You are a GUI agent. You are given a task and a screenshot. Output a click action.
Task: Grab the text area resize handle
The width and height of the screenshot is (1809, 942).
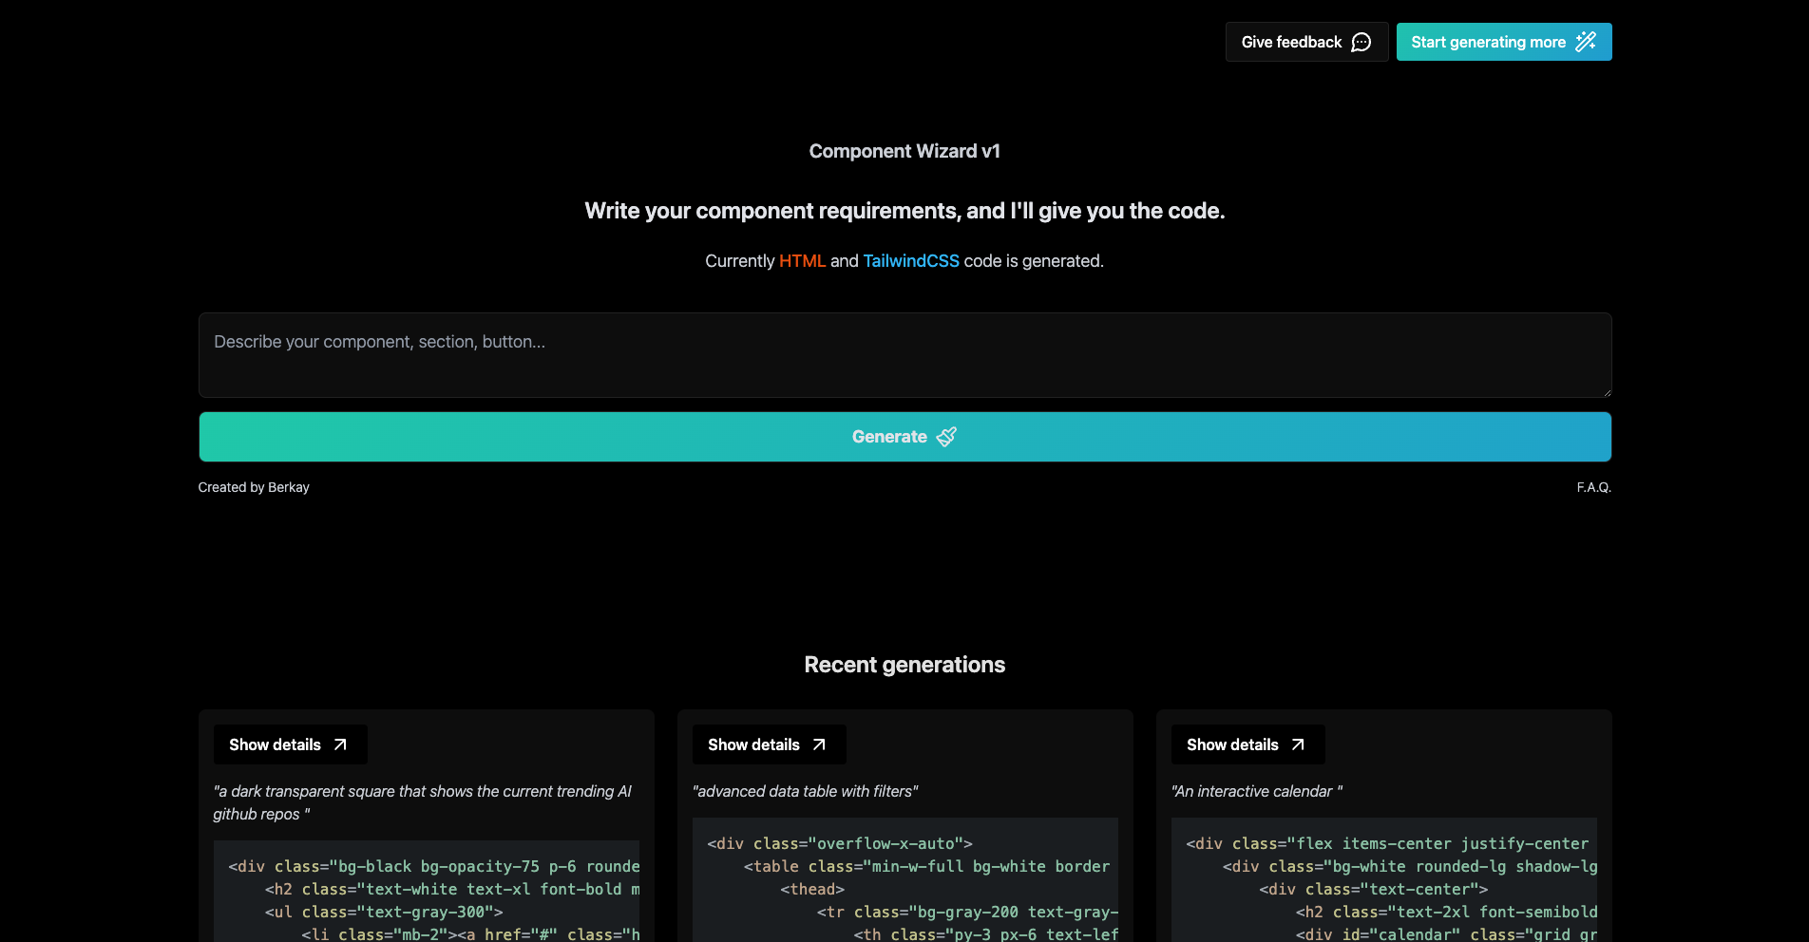[x=1607, y=391]
